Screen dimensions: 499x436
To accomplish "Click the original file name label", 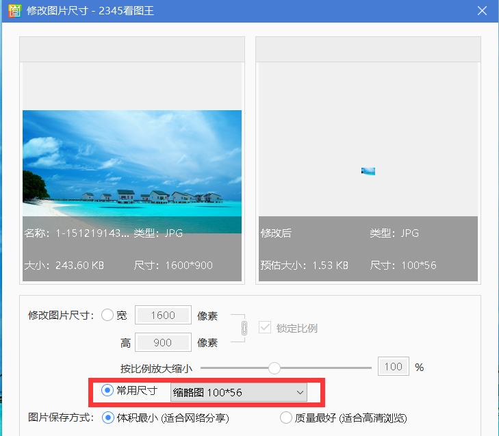I will 77,233.
